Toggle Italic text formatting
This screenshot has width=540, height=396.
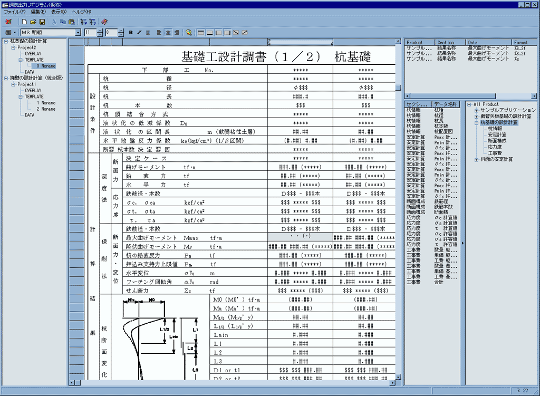[x=139, y=33]
